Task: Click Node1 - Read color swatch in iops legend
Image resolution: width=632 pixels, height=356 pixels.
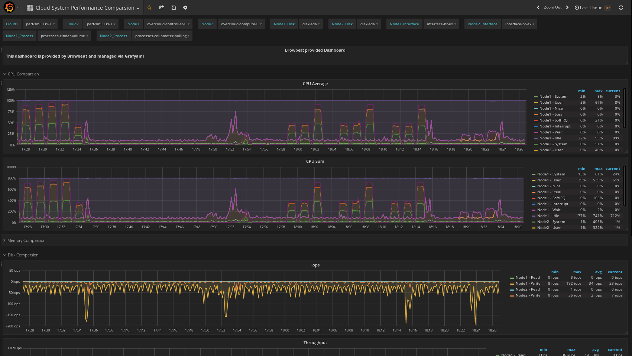Action: coord(512,278)
